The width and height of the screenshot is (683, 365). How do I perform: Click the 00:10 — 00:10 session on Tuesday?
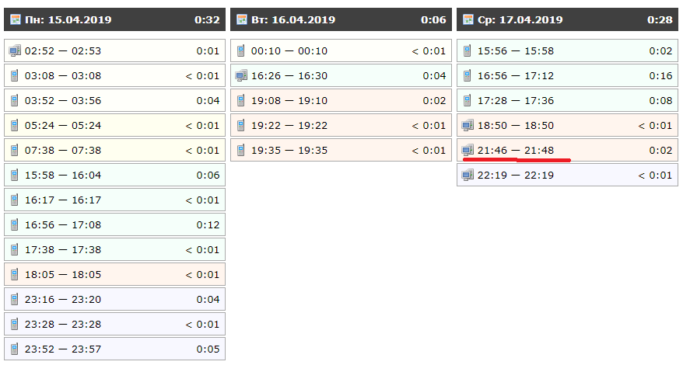point(341,51)
